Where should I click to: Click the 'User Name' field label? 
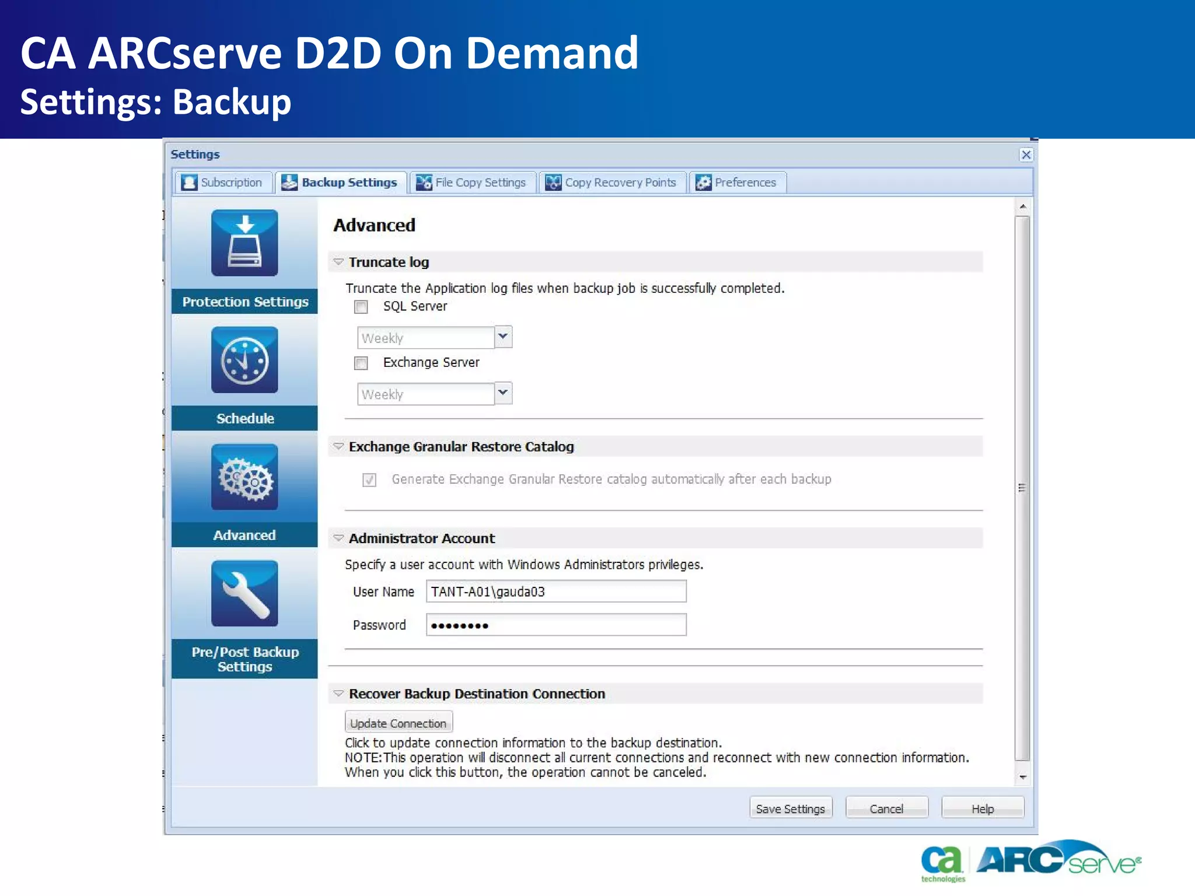tap(383, 591)
